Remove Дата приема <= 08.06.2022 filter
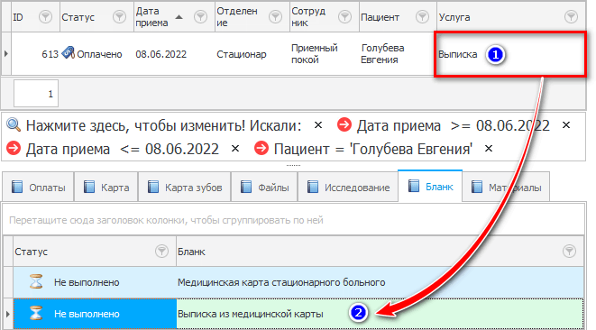 pyautogui.click(x=235, y=149)
